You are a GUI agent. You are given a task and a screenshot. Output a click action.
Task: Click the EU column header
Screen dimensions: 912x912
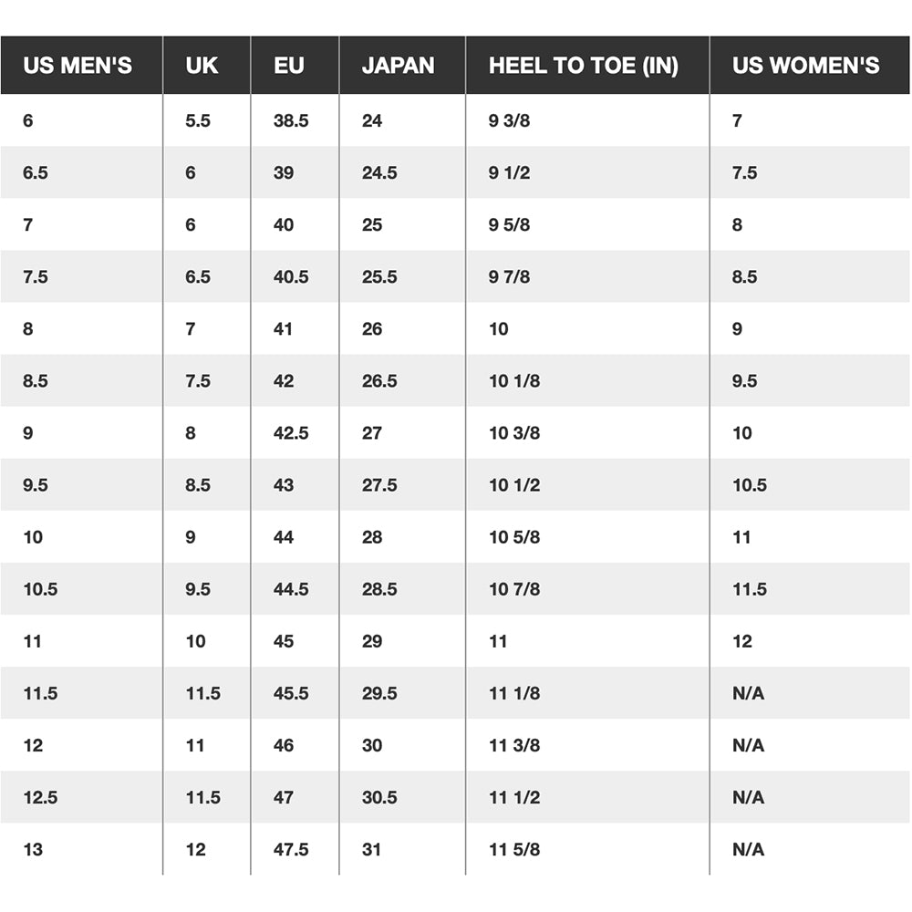coord(289,66)
